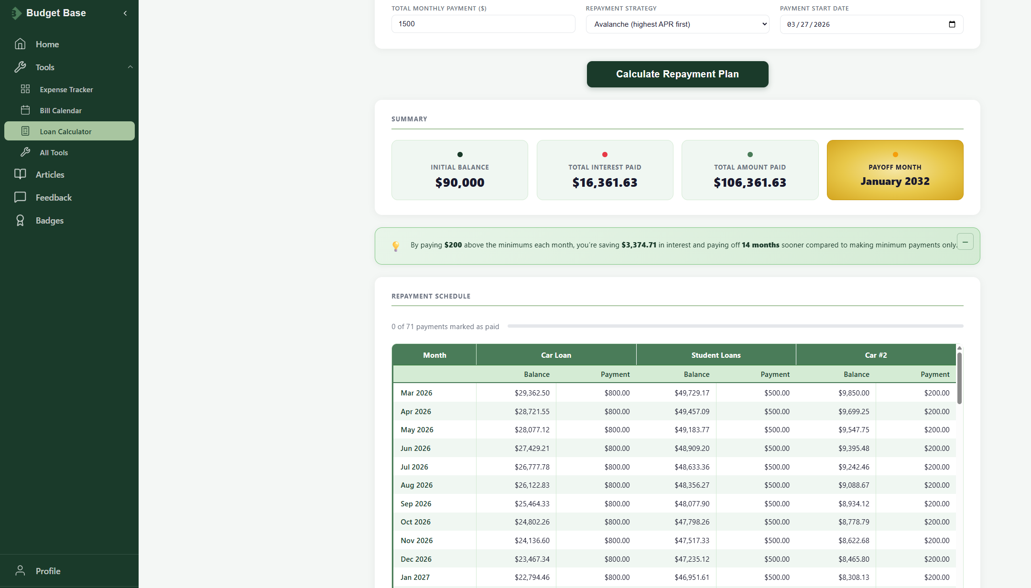
Task: Collapse the savings tip with minus button
Action: [965, 242]
